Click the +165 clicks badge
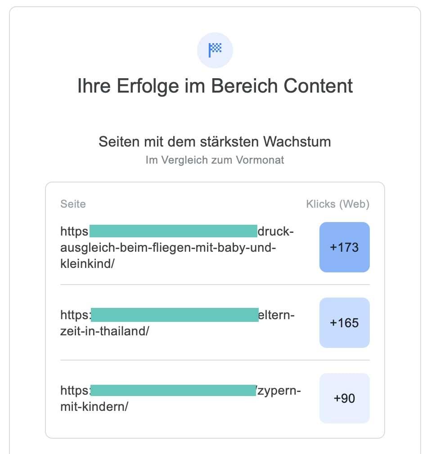The image size is (431, 454). pyautogui.click(x=344, y=323)
